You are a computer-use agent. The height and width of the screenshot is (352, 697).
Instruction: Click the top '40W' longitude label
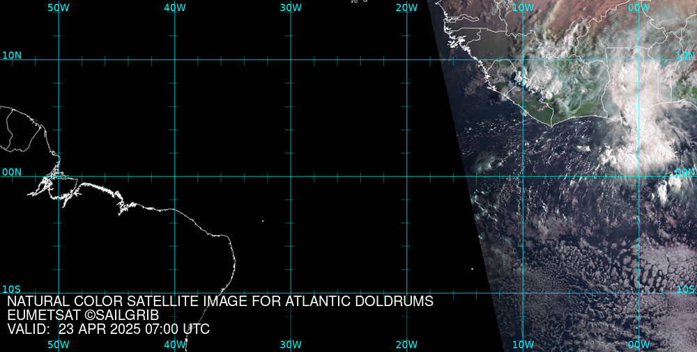pos(175,8)
